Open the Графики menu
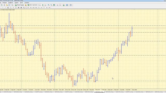This screenshot has width=166, height=93. coord(11,3)
